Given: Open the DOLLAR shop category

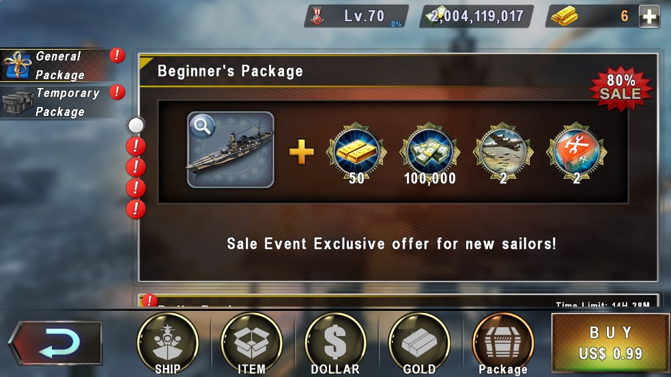Looking at the screenshot, I should tap(335, 344).
